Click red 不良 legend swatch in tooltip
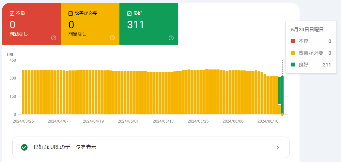The width and height of the screenshot is (341, 162). click(293, 41)
